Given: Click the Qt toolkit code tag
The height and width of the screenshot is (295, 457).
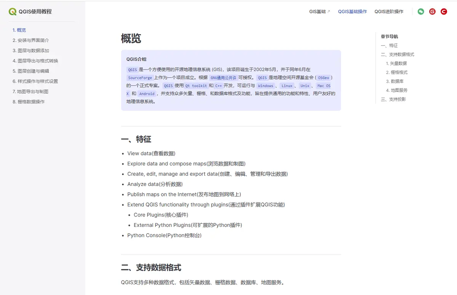Looking at the screenshot, I should pos(196,86).
